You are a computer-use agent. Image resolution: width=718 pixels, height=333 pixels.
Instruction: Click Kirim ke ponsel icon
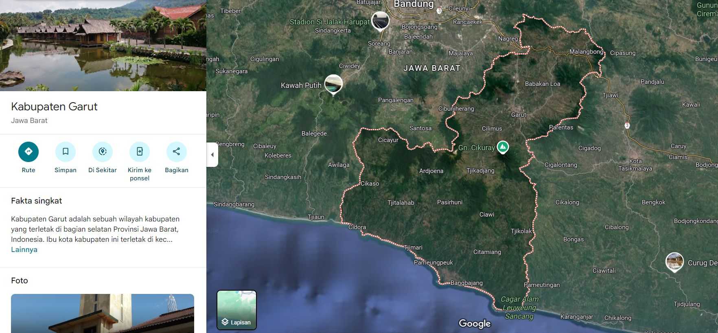(140, 152)
